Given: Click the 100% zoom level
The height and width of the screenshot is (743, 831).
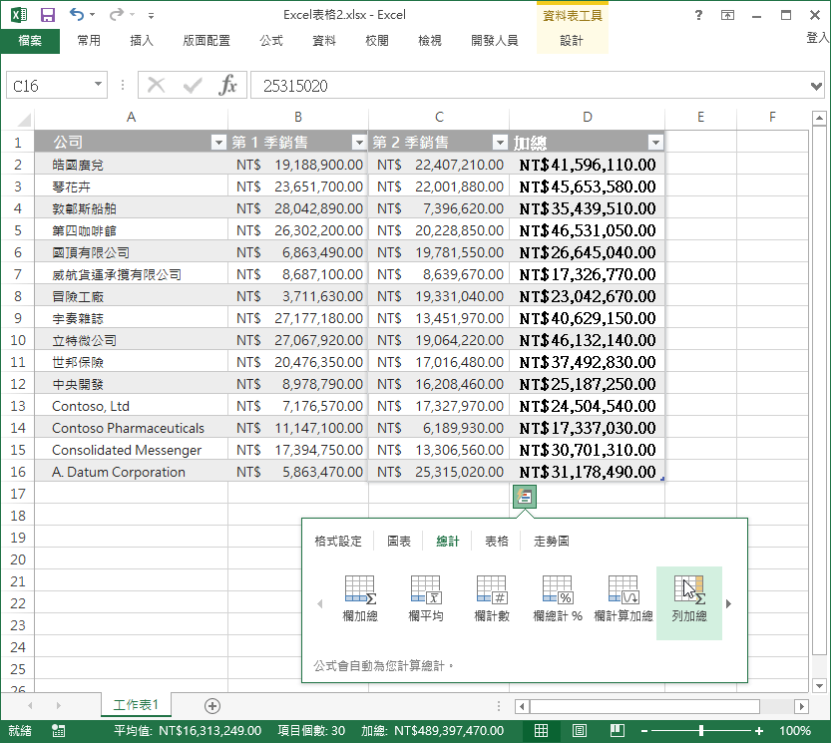Looking at the screenshot, I should tap(794, 731).
